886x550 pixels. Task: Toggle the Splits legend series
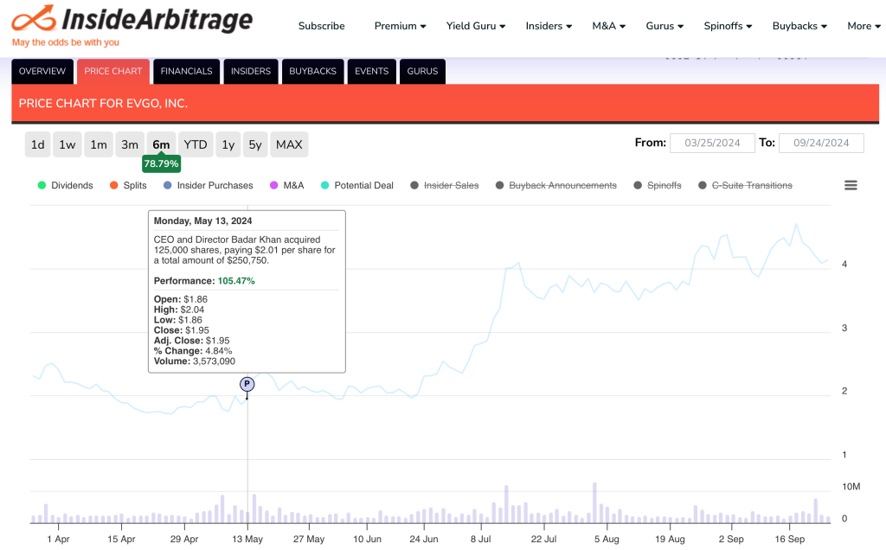[x=128, y=185]
